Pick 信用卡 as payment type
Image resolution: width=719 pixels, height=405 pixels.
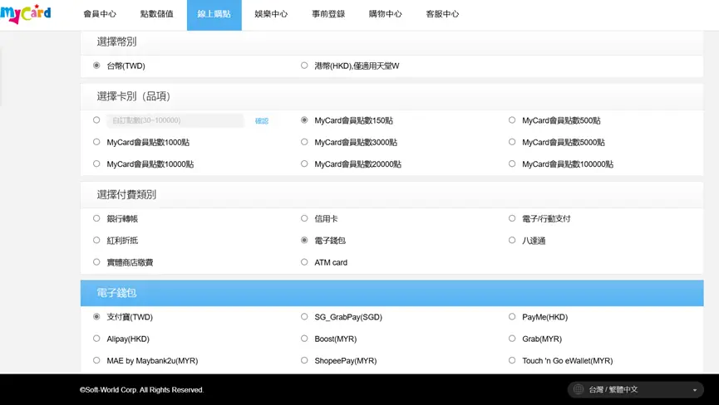pyautogui.click(x=304, y=218)
